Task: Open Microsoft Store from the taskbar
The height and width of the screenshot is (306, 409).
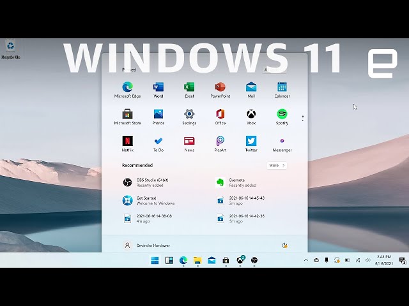Action: coord(226,260)
